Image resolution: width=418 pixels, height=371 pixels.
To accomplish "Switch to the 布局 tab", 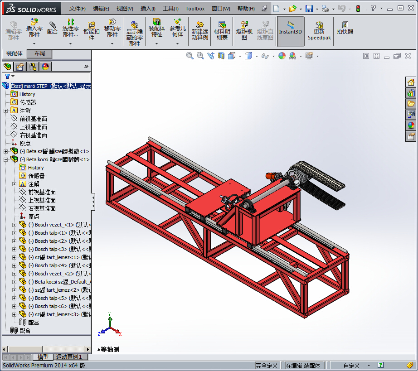I will tap(40, 53).
